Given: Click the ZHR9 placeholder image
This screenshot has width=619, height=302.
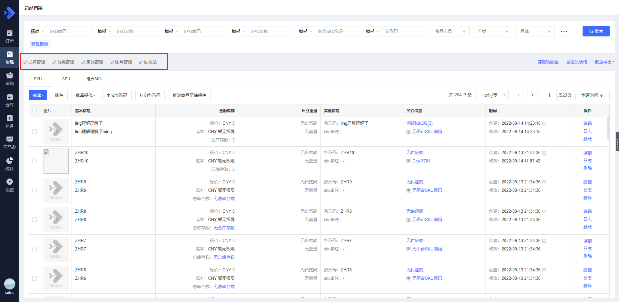Looking at the screenshot, I should click(x=56, y=190).
